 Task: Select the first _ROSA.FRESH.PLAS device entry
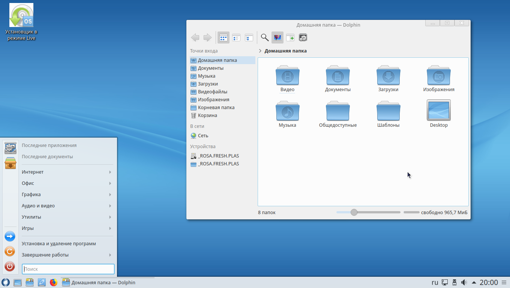222,156
